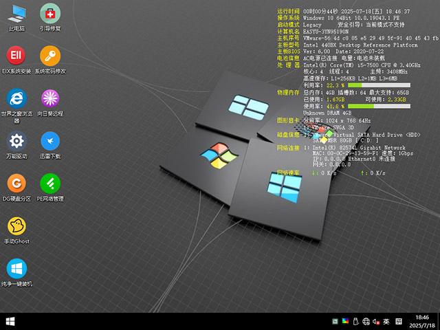Screen dimensions: 440x330
Task: Click "Intel 440BX Desktop Reference Platform" text
Action: tap(360, 45)
